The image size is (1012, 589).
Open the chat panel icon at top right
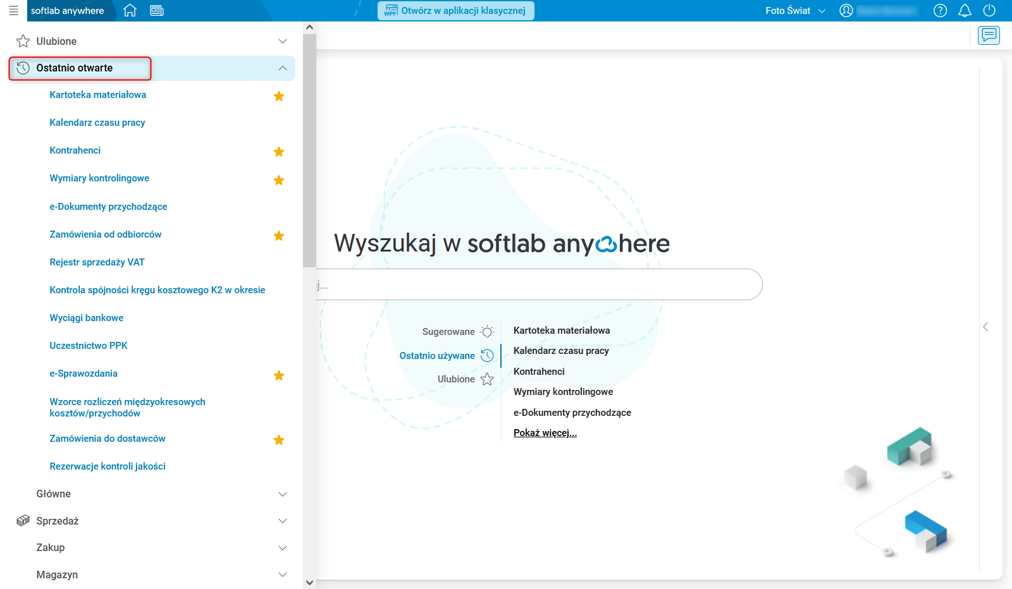989,35
